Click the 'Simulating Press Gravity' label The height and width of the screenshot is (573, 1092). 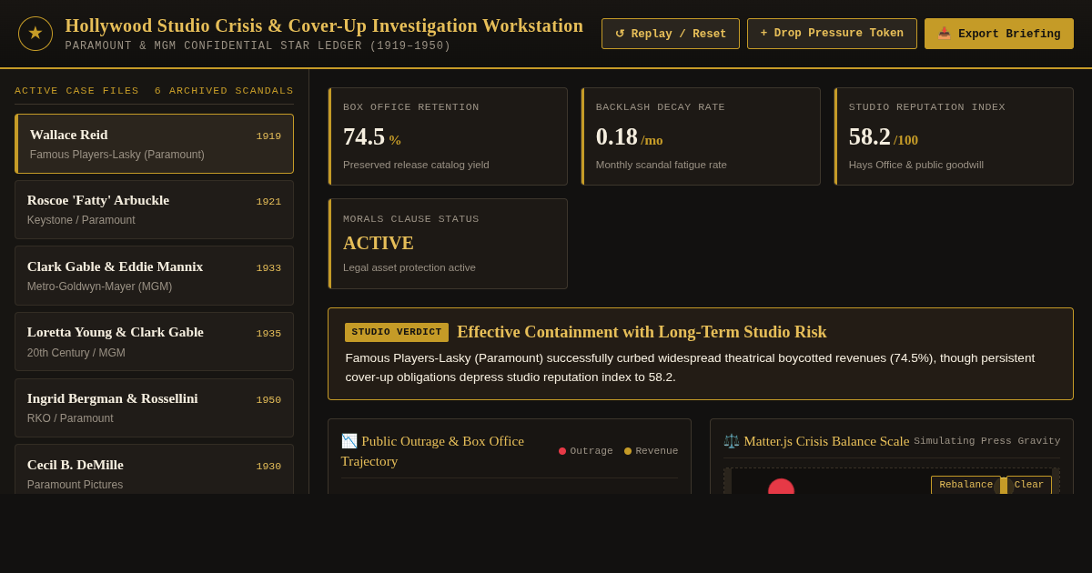987,441
